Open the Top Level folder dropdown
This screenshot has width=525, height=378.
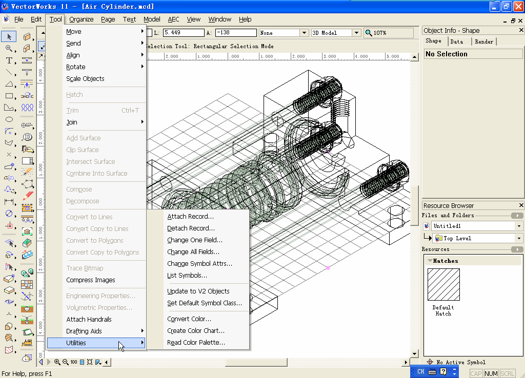(519, 238)
